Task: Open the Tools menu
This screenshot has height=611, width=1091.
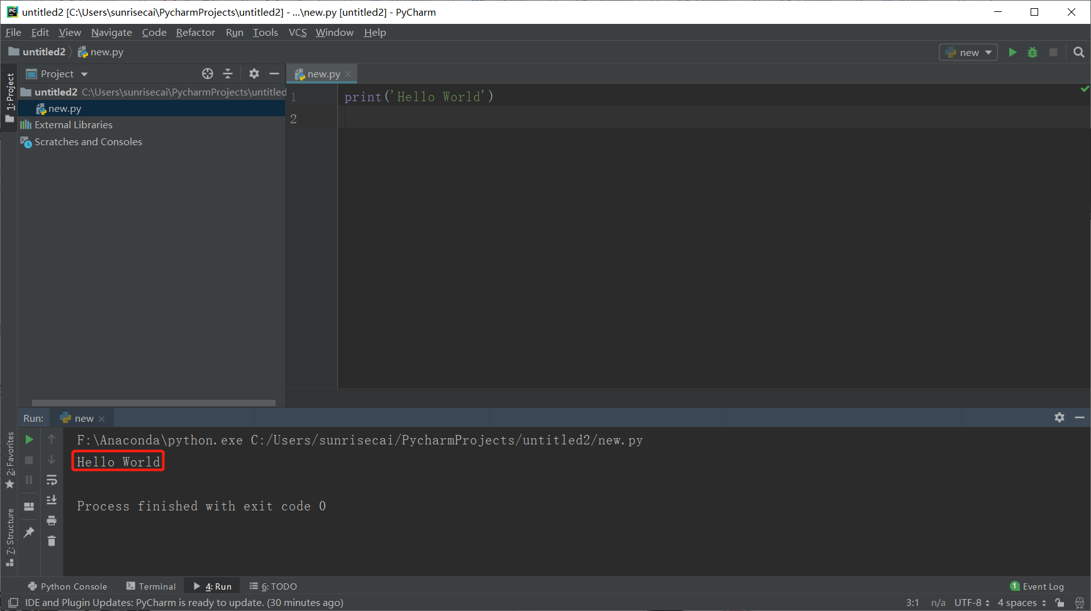Action: click(266, 33)
